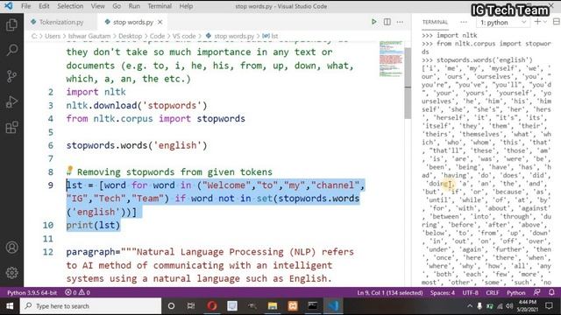561x315 pixels.
Task: Change encoding via 'UTF-8' status item
Action: (470, 292)
